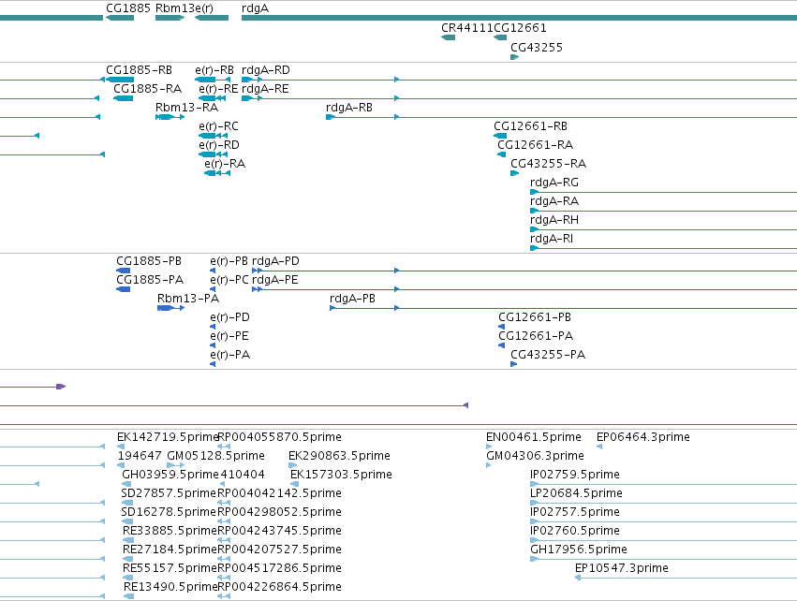Click the EP10547.3prime EST label

622,568
